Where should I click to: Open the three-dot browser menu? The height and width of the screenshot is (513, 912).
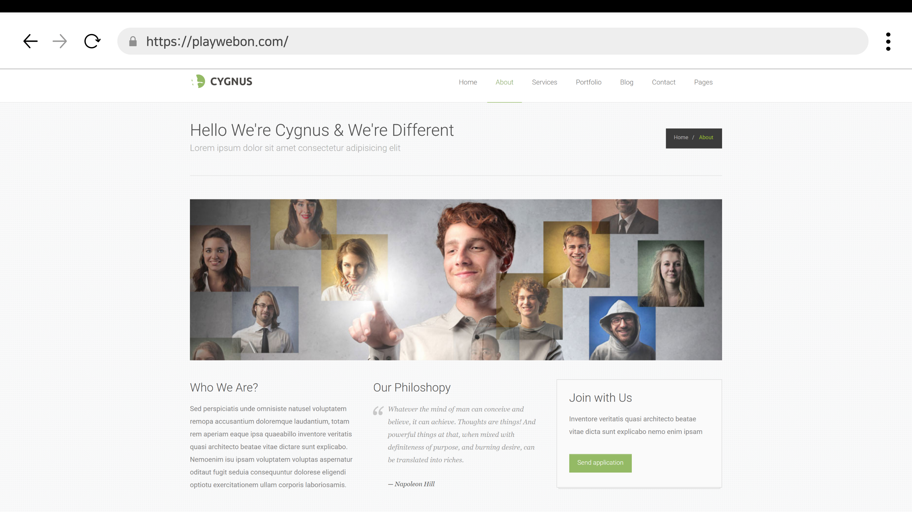click(x=888, y=41)
